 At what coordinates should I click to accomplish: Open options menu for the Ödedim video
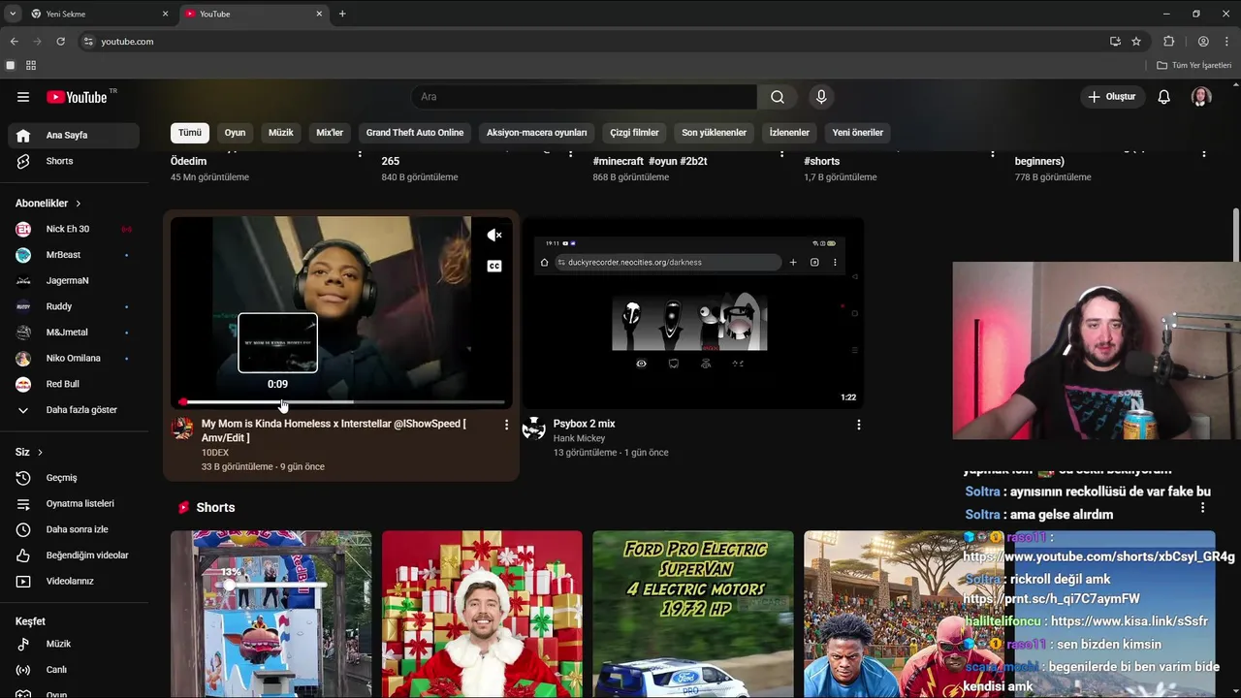pos(360,153)
